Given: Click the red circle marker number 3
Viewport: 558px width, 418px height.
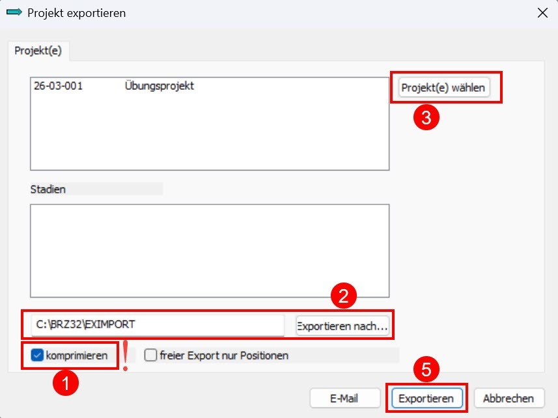Looking at the screenshot, I should pos(426,117).
